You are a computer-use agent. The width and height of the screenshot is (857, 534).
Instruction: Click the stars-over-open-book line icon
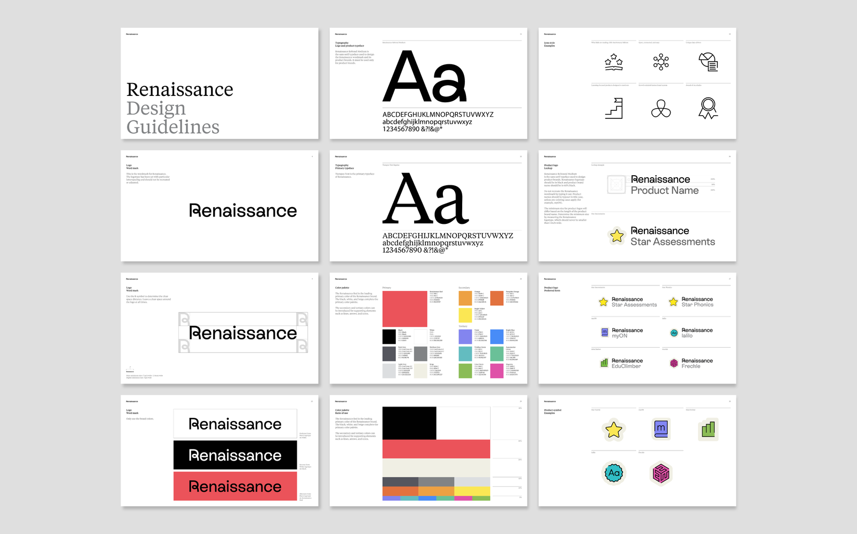click(614, 62)
